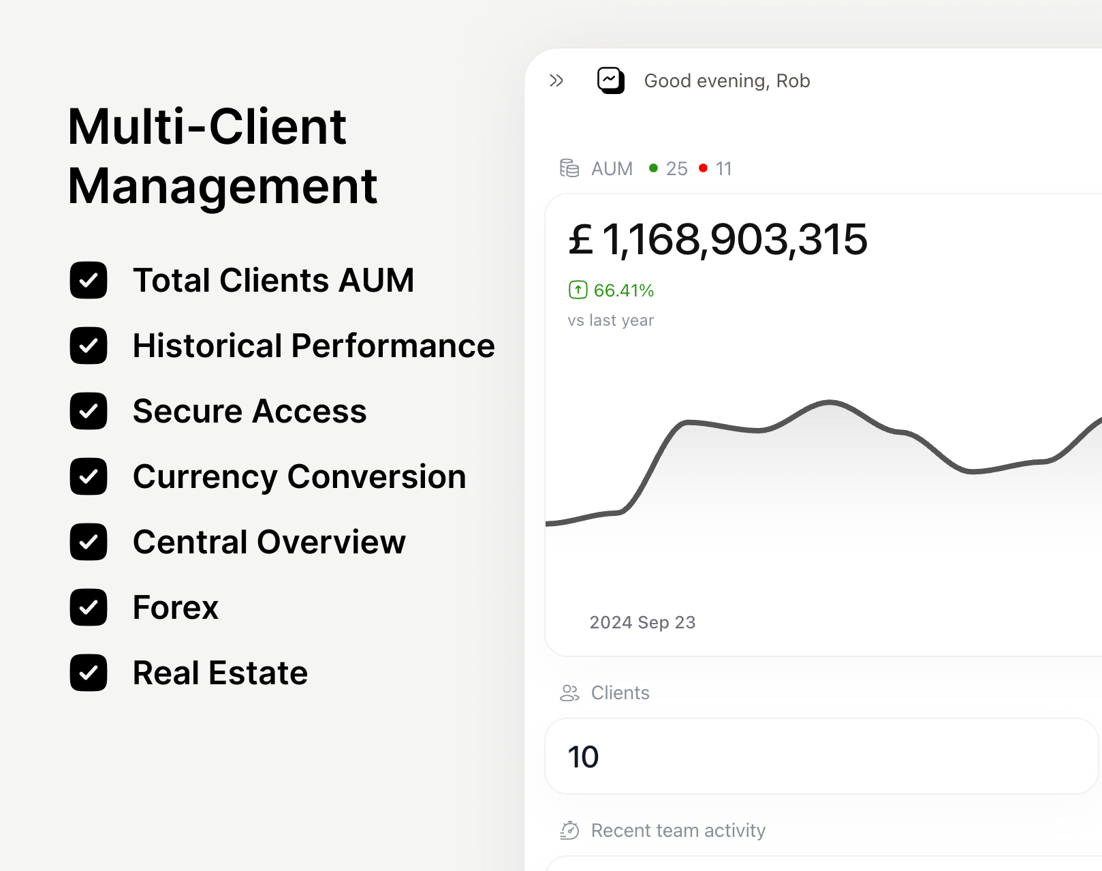The image size is (1102, 871).
Task: Toggle the Secure Access checkbox
Action: pyautogui.click(x=88, y=411)
